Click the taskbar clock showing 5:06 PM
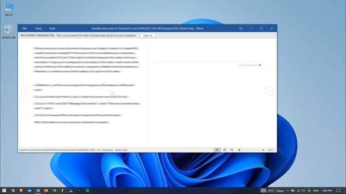 pyautogui.click(x=327, y=191)
